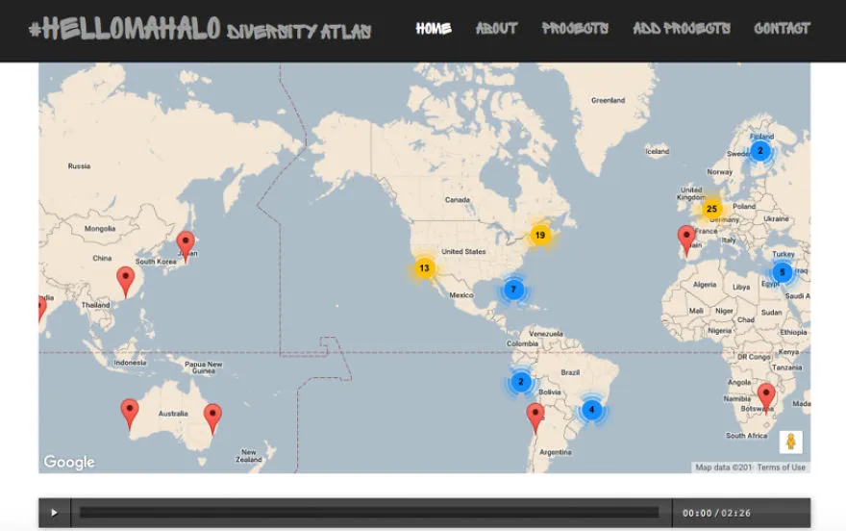Open the blue cluster marked 2 near Finland

(760, 151)
